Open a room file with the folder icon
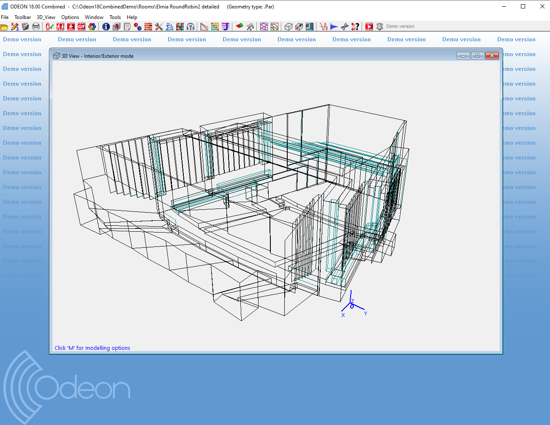The image size is (550, 425). (4, 26)
